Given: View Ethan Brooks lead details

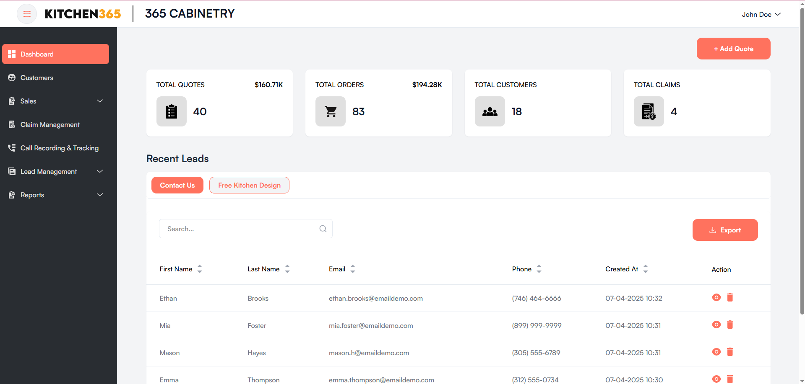Looking at the screenshot, I should pos(716,297).
